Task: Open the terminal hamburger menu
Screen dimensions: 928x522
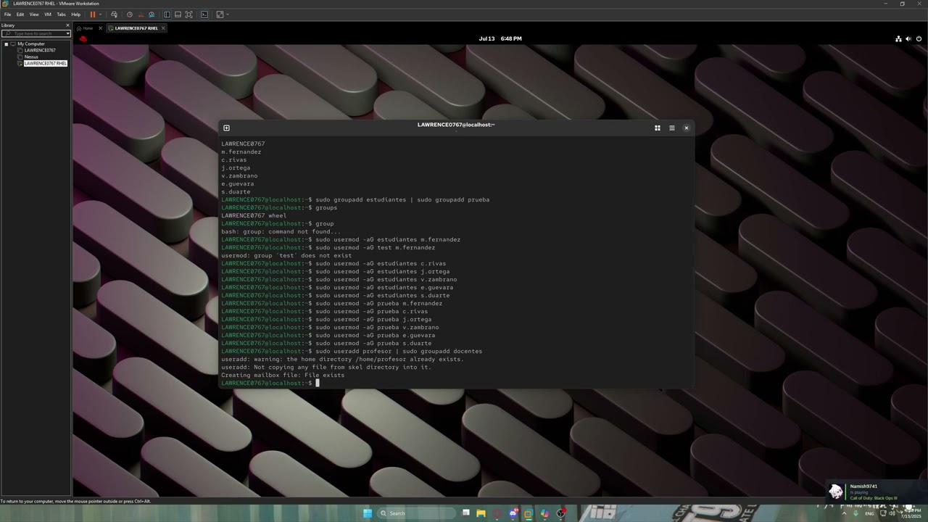Action: click(x=672, y=128)
